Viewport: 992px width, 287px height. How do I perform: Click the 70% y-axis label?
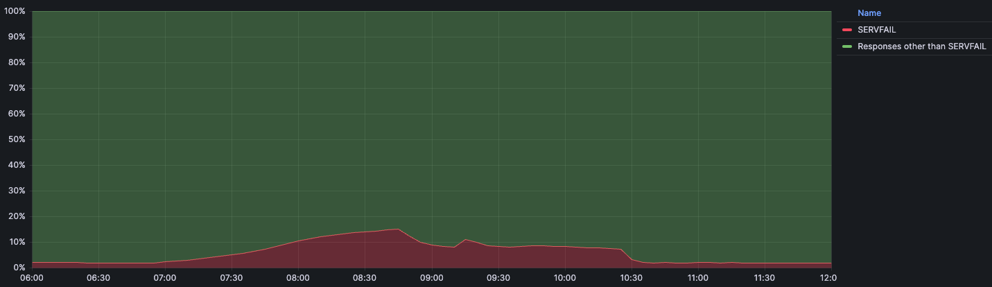click(x=17, y=88)
